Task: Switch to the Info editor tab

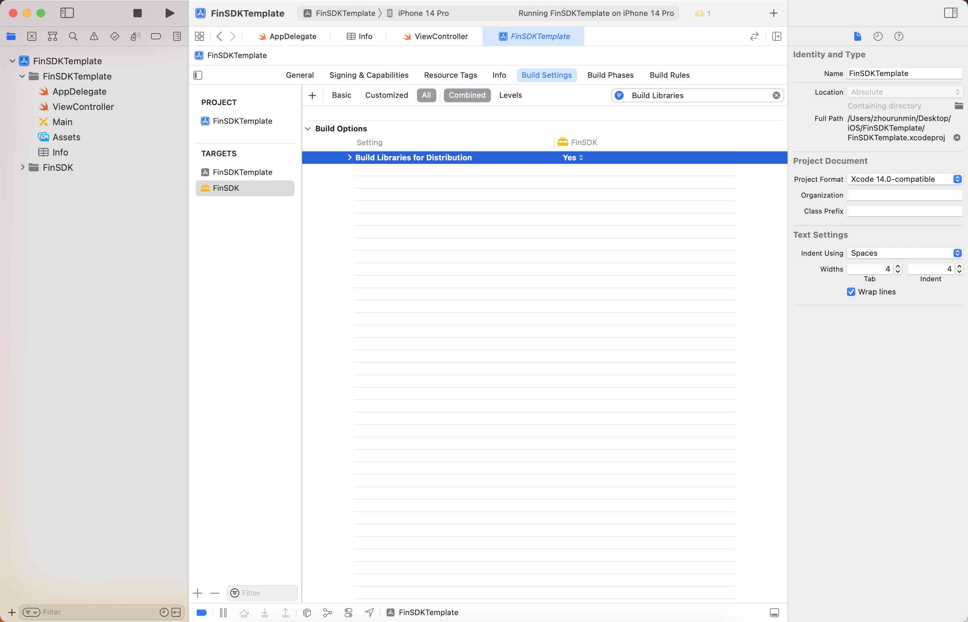Action: pyautogui.click(x=360, y=36)
